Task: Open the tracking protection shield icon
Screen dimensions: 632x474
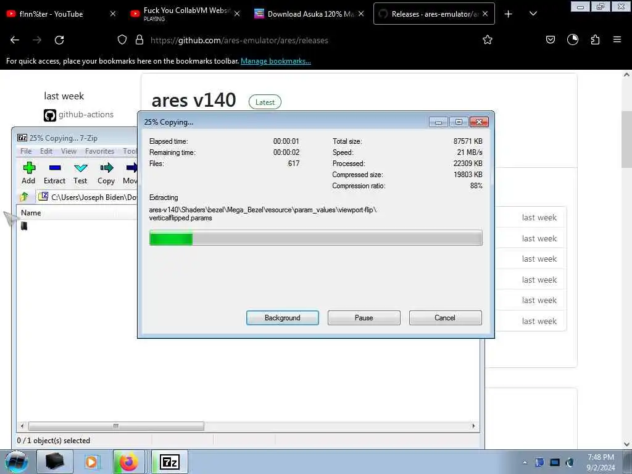Action: click(122, 39)
